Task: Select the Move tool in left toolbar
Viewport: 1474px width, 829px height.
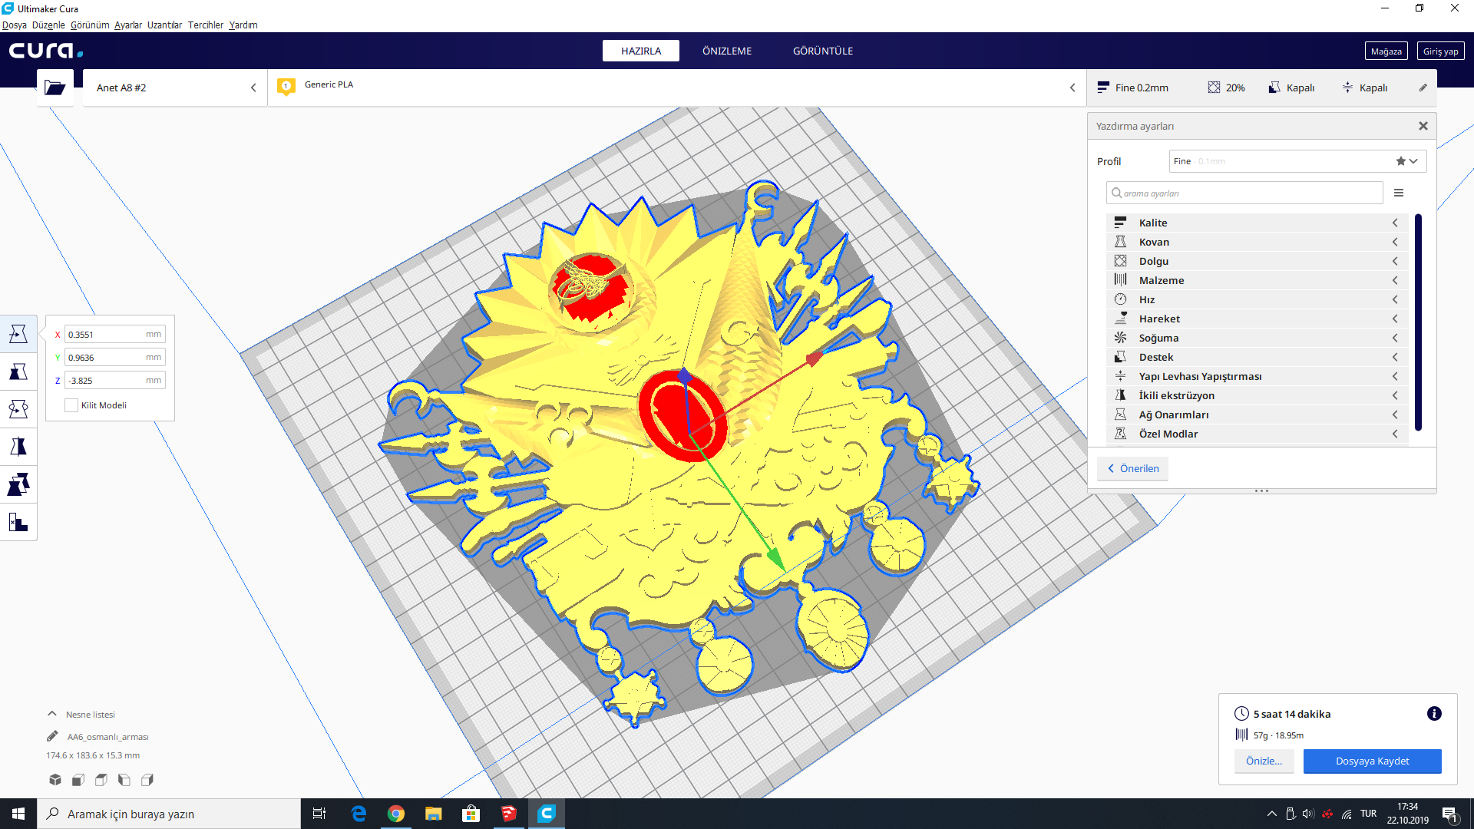Action: 18,334
